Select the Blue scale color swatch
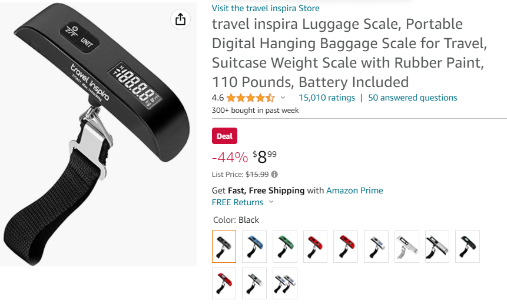Screen dimensions: 507x304 tap(254, 246)
